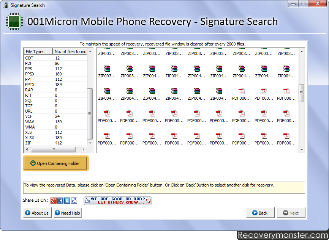Click the Next button

[291, 213]
